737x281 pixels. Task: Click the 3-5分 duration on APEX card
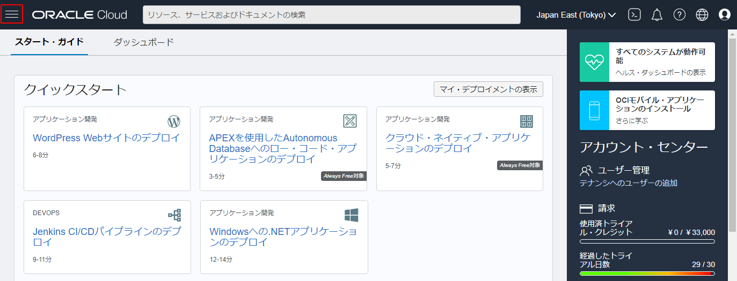click(217, 176)
